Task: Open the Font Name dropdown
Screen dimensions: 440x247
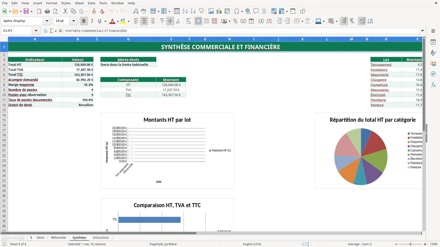Action: [x=47, y=21]
